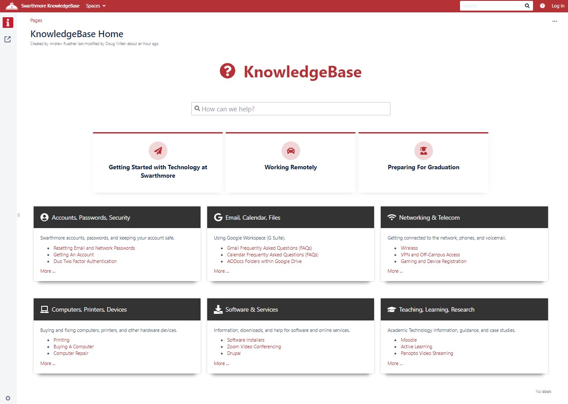Open Calendar Frequently Asked Questions link
The height and width of the screenshot is (404, 568).
point(273,255)
